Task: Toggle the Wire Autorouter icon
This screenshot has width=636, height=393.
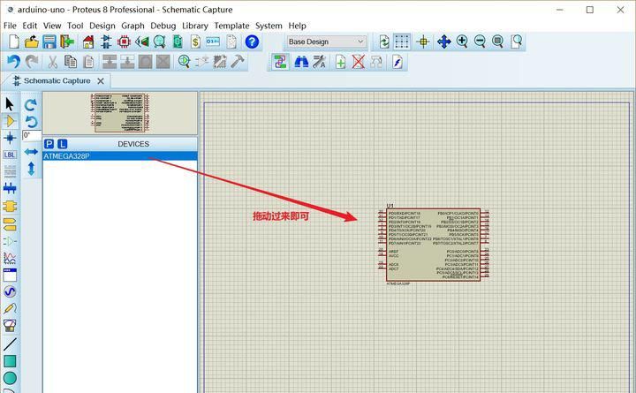Action: (280, 62)
